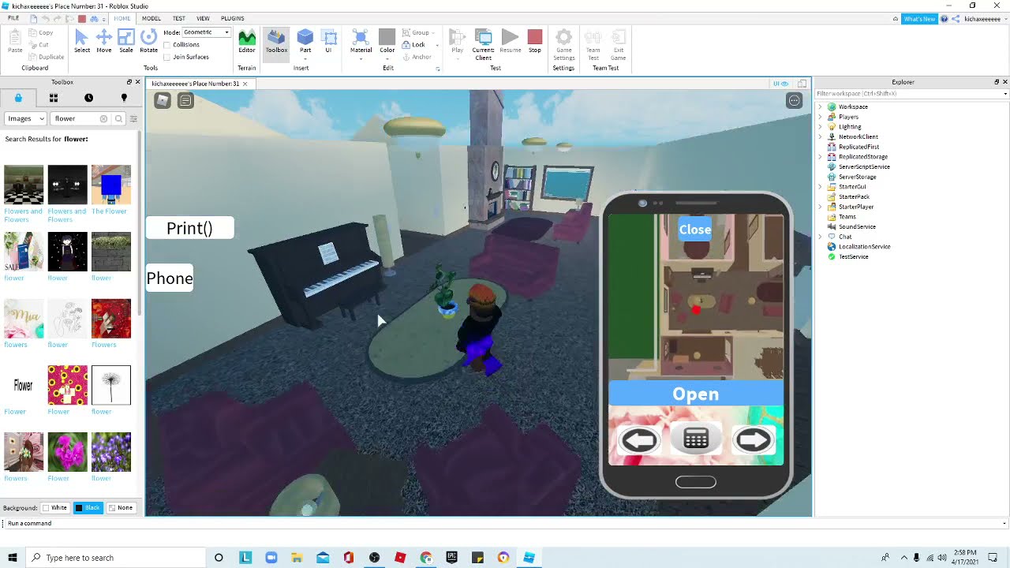Click the phone's home button

pyautogui.click(x=696, y=482)
